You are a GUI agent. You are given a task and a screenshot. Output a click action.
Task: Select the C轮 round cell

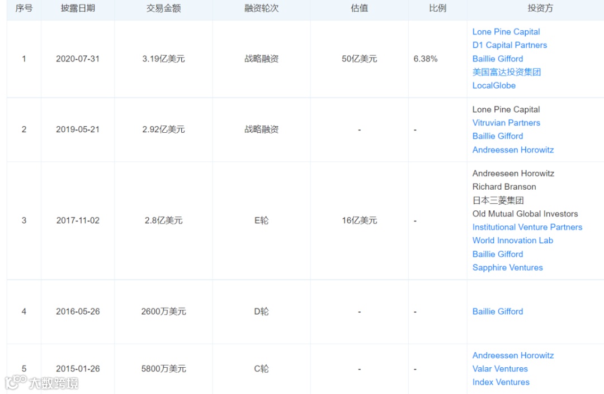click(262, 369)
